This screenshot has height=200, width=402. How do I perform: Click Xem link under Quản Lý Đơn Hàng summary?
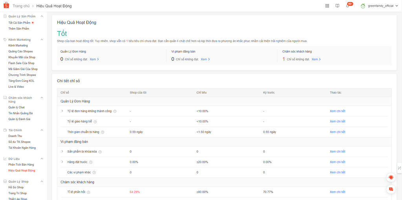pos(94,59)
